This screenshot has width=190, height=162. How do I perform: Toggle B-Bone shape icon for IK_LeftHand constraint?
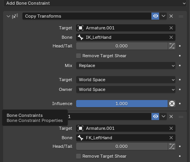pos(172,46)
